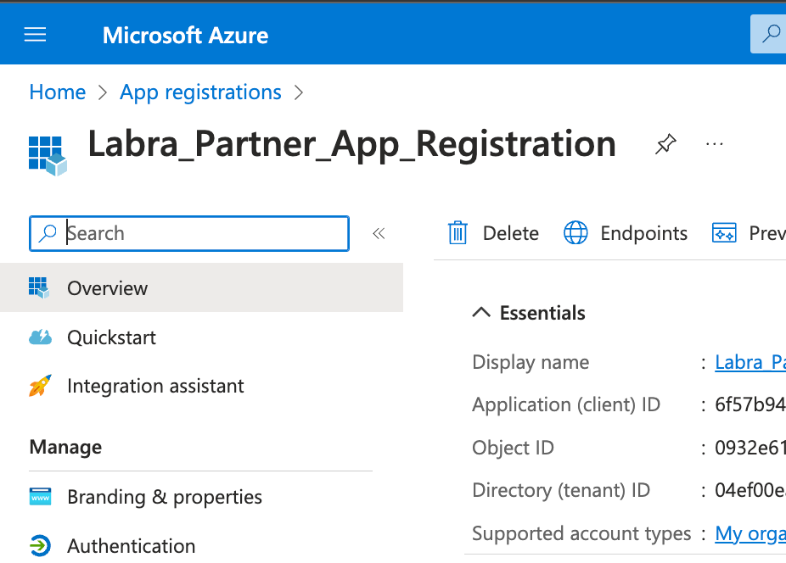Click the Display name label
Viewport: 786px width, 563px height.
click(x=531, y=362)
